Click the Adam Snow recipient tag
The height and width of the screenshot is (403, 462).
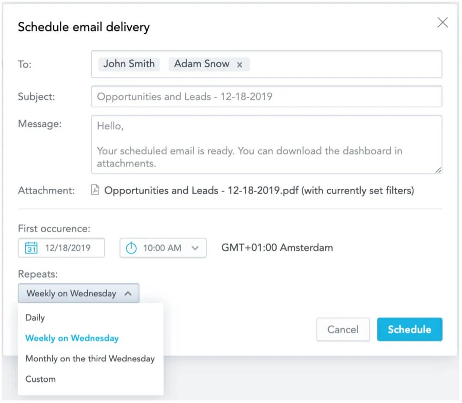[201, 64]
